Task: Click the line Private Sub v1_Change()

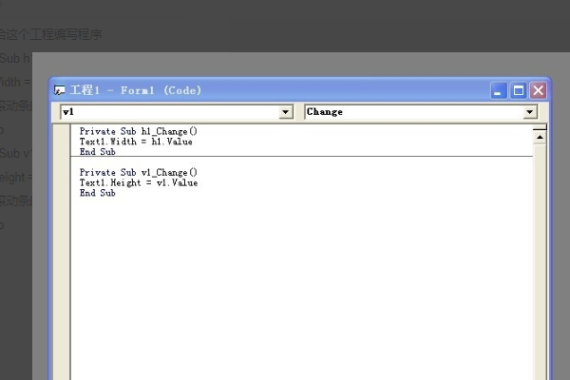Action: tap(139, 172)
